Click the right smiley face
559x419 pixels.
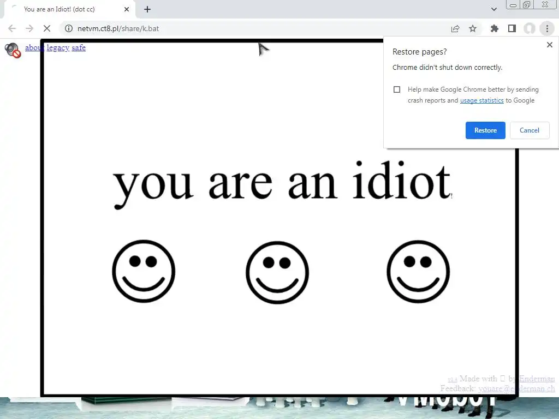pyautogui.click(x=418, y=272)
